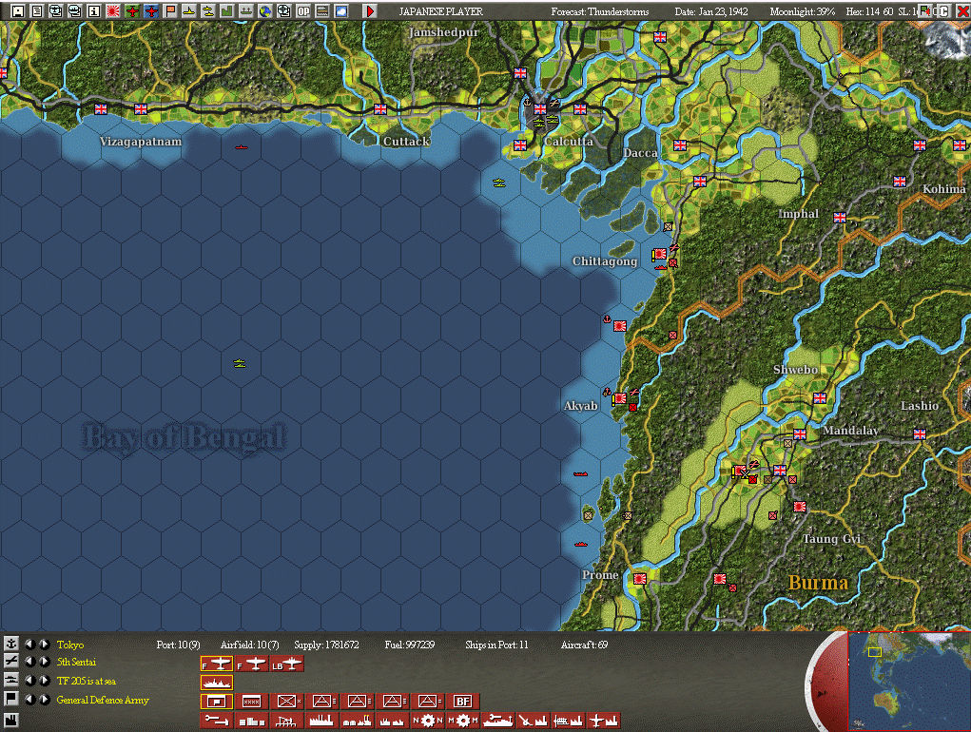The height and width of the screenshot is (732, 971).
Task: Click the 'Date: Jan 23, 1942' text
Action: click(x=711, y=11)
